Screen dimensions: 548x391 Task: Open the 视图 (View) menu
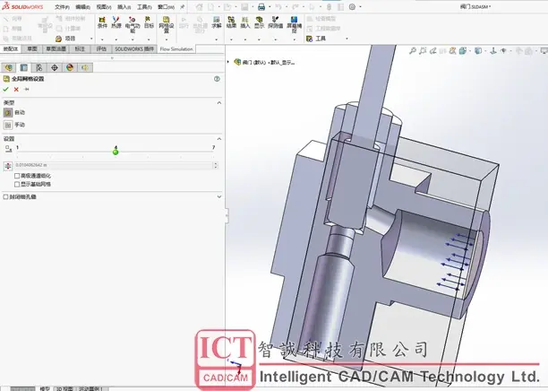(104, 7)
